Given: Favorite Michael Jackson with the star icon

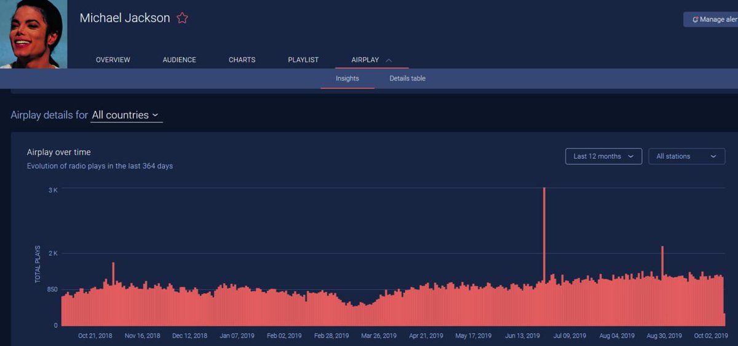Looking at the screenshot, I should [182, 18].
